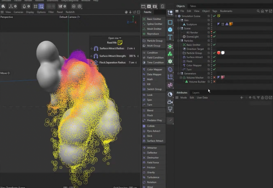Screen dimensions: 273x188
Task: Open Read Me note icon in viewport
Action: tap(120, 43)
